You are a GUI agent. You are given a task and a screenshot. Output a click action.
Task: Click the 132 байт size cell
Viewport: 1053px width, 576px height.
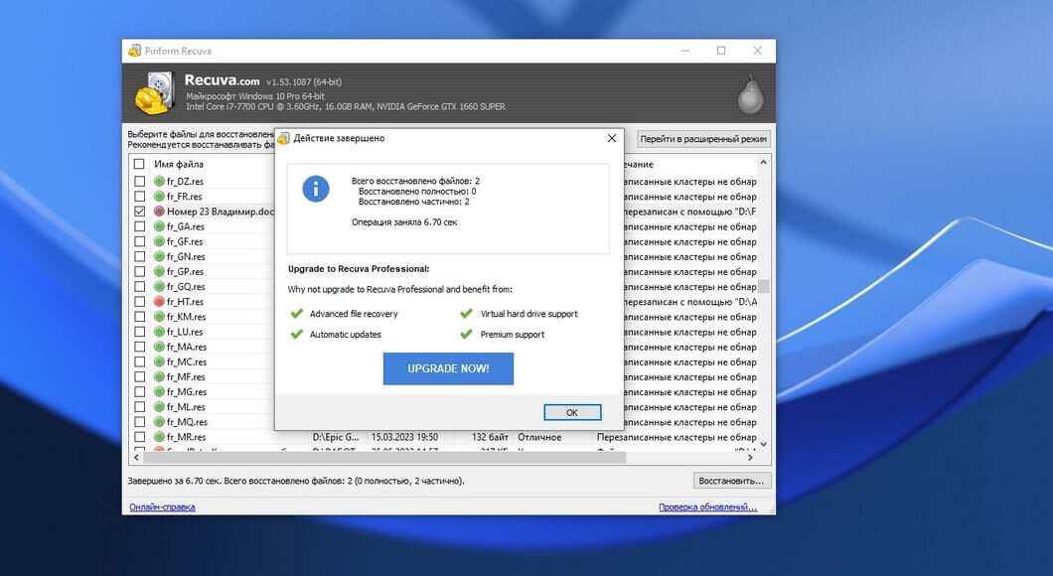point(490,437)
